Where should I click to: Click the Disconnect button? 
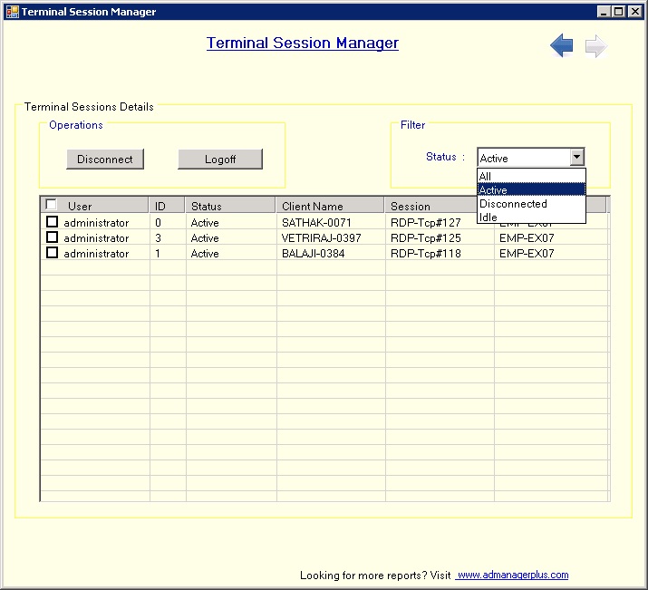point(105,160)
